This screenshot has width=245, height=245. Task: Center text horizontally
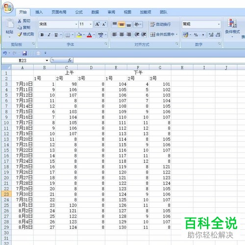coord(122,34)
